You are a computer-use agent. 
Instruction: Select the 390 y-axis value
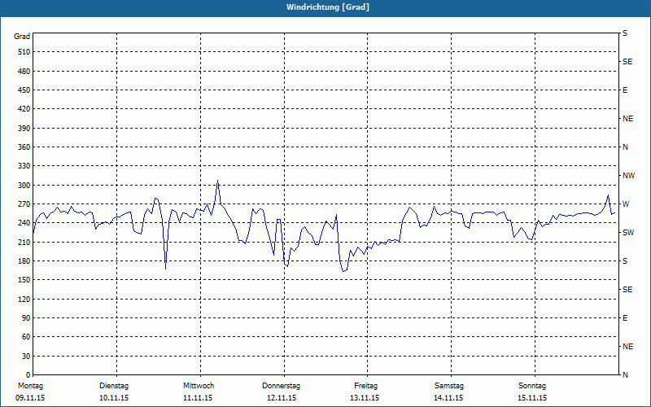click(24, 129)
